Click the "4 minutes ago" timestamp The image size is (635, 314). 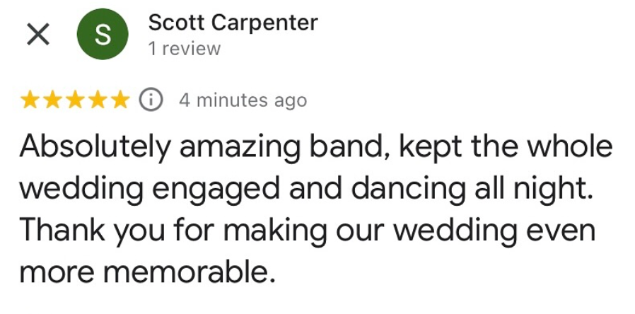click(243, 100)
